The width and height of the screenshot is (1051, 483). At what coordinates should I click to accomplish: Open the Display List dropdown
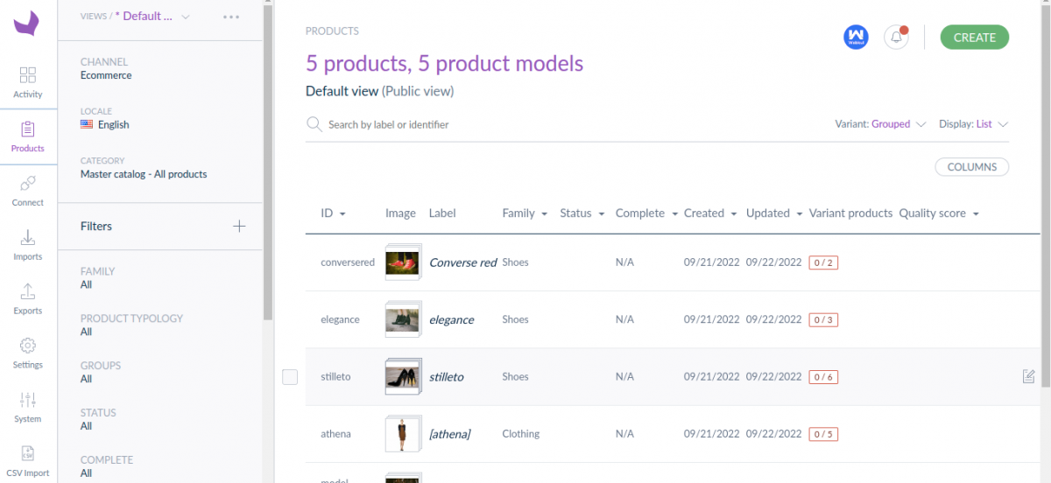point(974,124)
